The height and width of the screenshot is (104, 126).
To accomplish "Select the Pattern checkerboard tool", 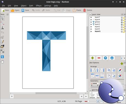I will click(2, 51).
